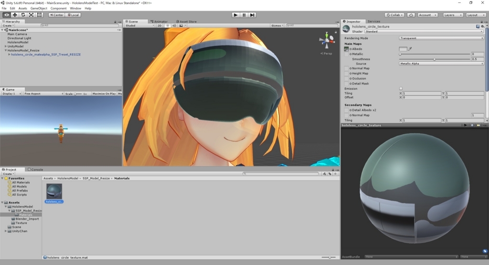Toggle pivot mode with Center button
Viewport: 489px width, 265px height.
pyautogui.click(x=56, y=15)
